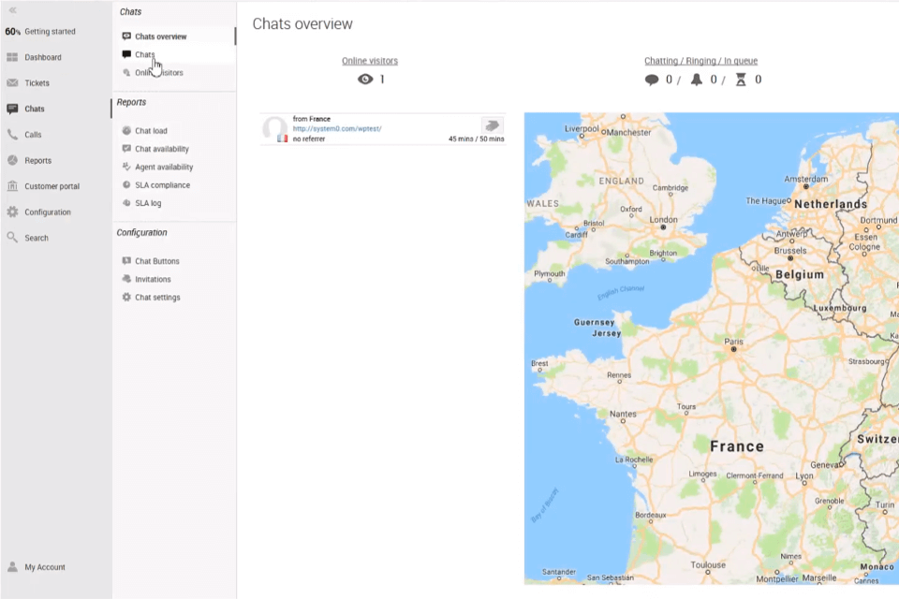Select the Dashboard grid icon

pos(13,57)
